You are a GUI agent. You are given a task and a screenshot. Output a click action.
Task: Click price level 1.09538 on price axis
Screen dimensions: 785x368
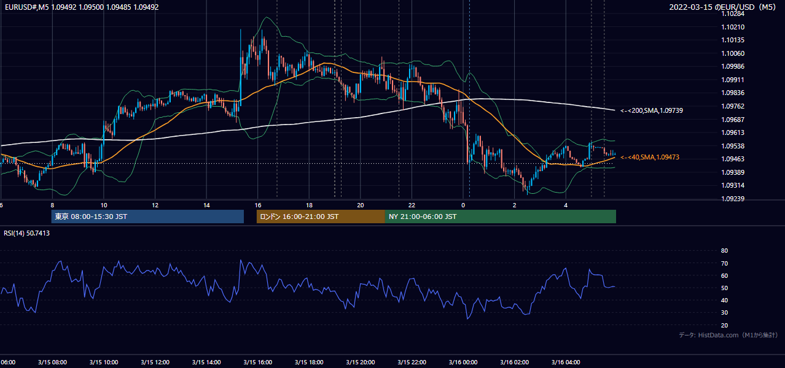(x=733, y=146)
